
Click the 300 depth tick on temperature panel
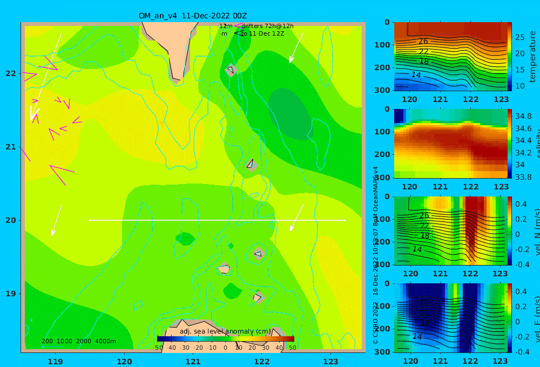click(x=382, y=90)
